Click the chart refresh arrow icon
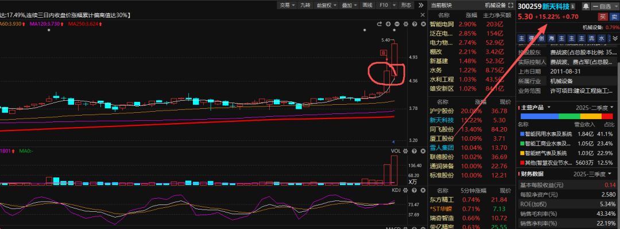The image size is (620, 229). tap(379, 24)
